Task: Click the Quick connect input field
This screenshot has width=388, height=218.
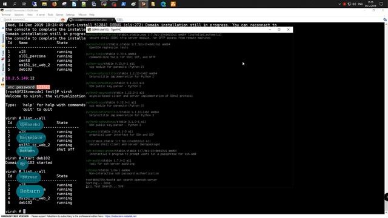Action: coord(28,19)
